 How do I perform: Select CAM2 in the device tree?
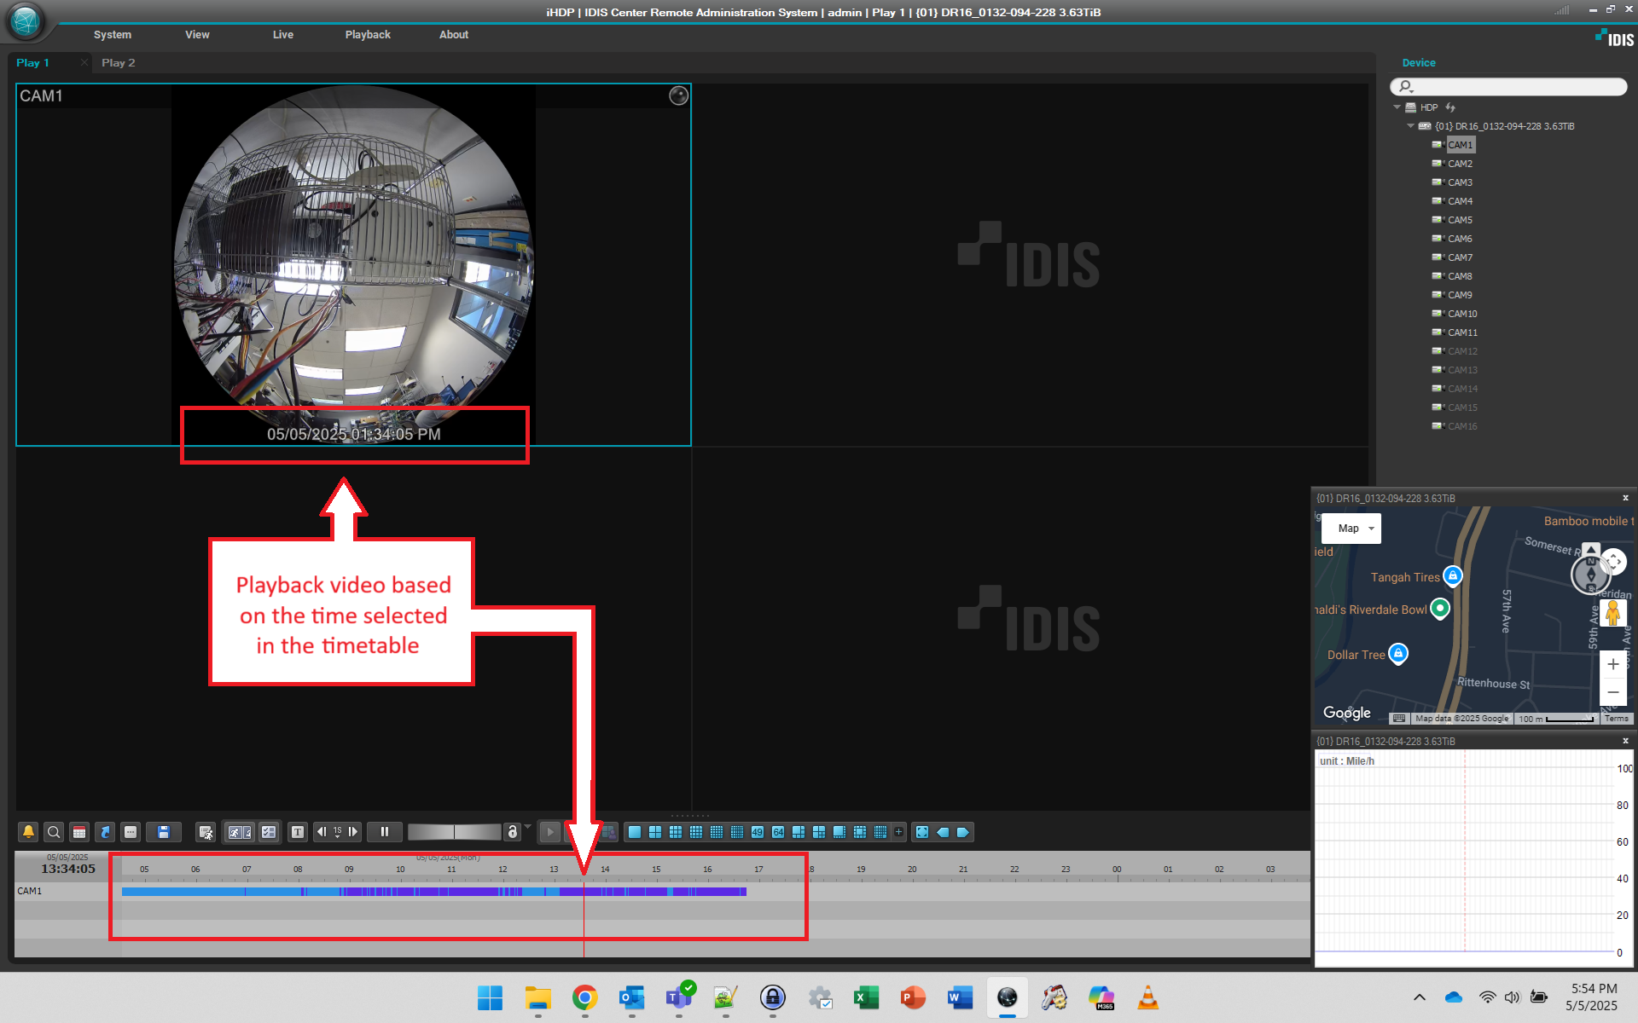point(1460,164)
